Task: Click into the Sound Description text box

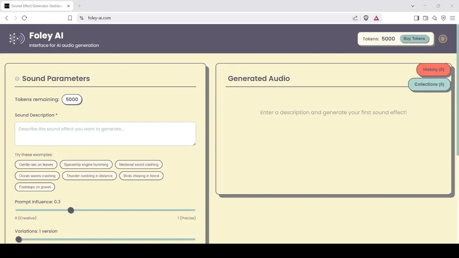Action: tap(105, 134)
